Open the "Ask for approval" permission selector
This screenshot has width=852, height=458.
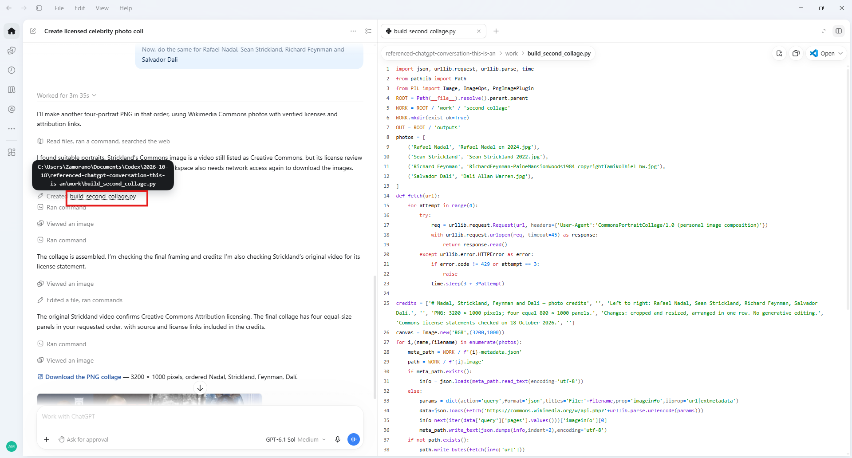point(83,439)
